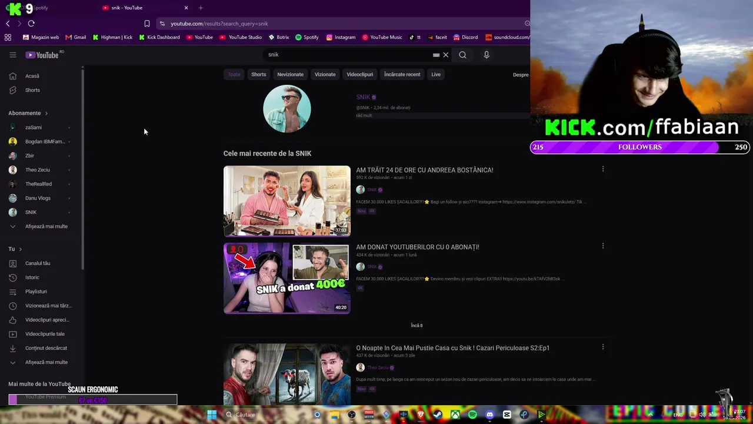
Task: Open the Instagram bookmark
Action: [x=341, y=37]
